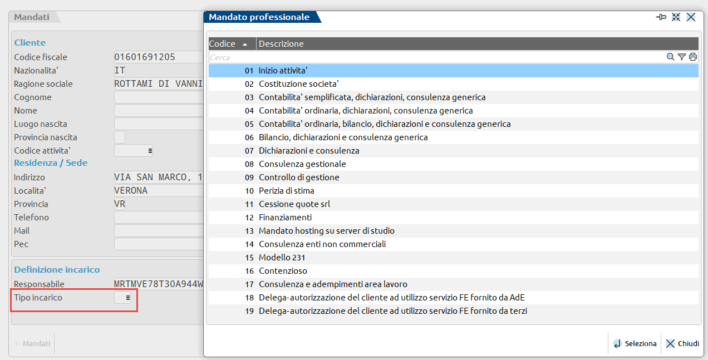Click the printer icon in search bar
Image resolution: width=708 pixels, height=360 pixels.
[x=693, y=57]
